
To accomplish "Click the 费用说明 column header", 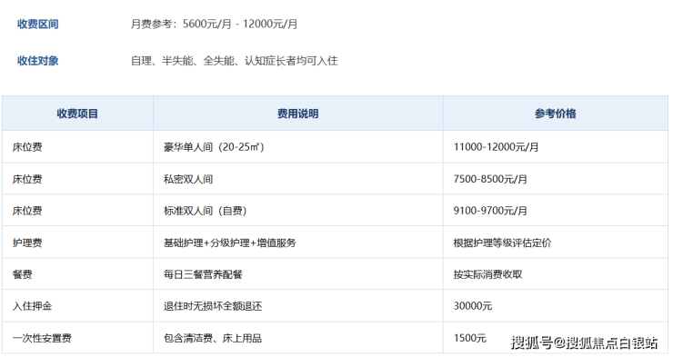I will coord(298,114).
